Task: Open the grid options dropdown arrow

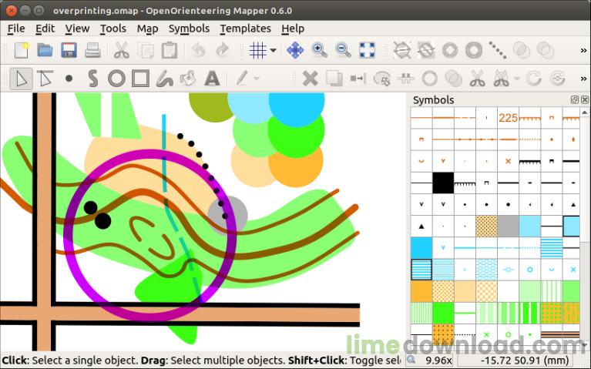Action: click(x=274, y=50)
